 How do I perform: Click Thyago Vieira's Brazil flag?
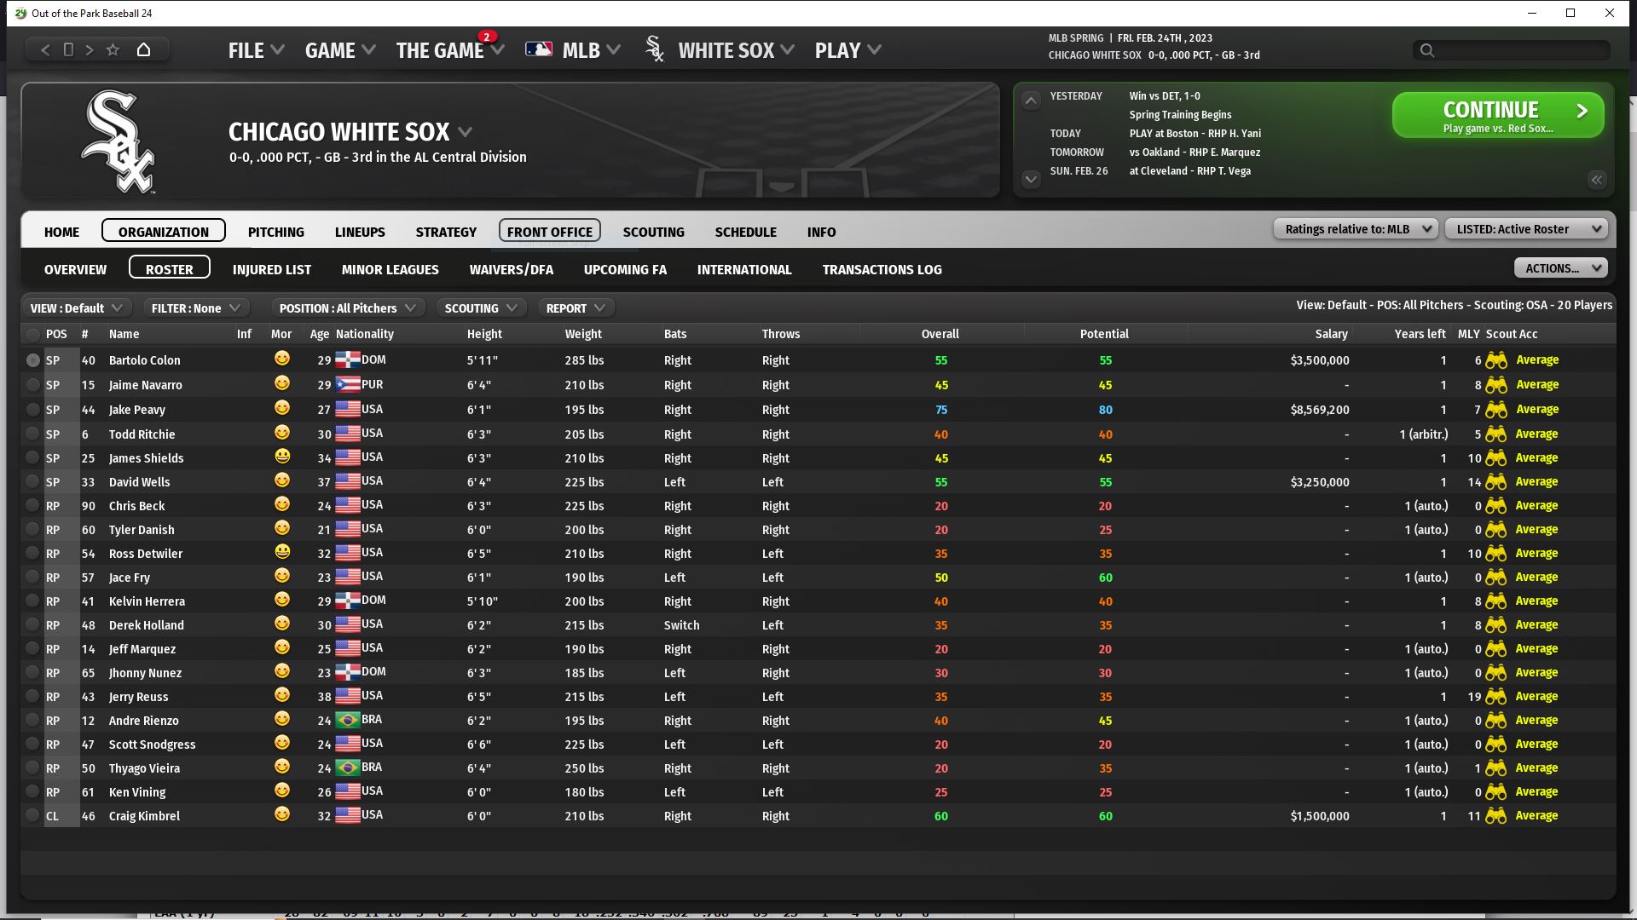pyautogui.click(x=347, y=768)
